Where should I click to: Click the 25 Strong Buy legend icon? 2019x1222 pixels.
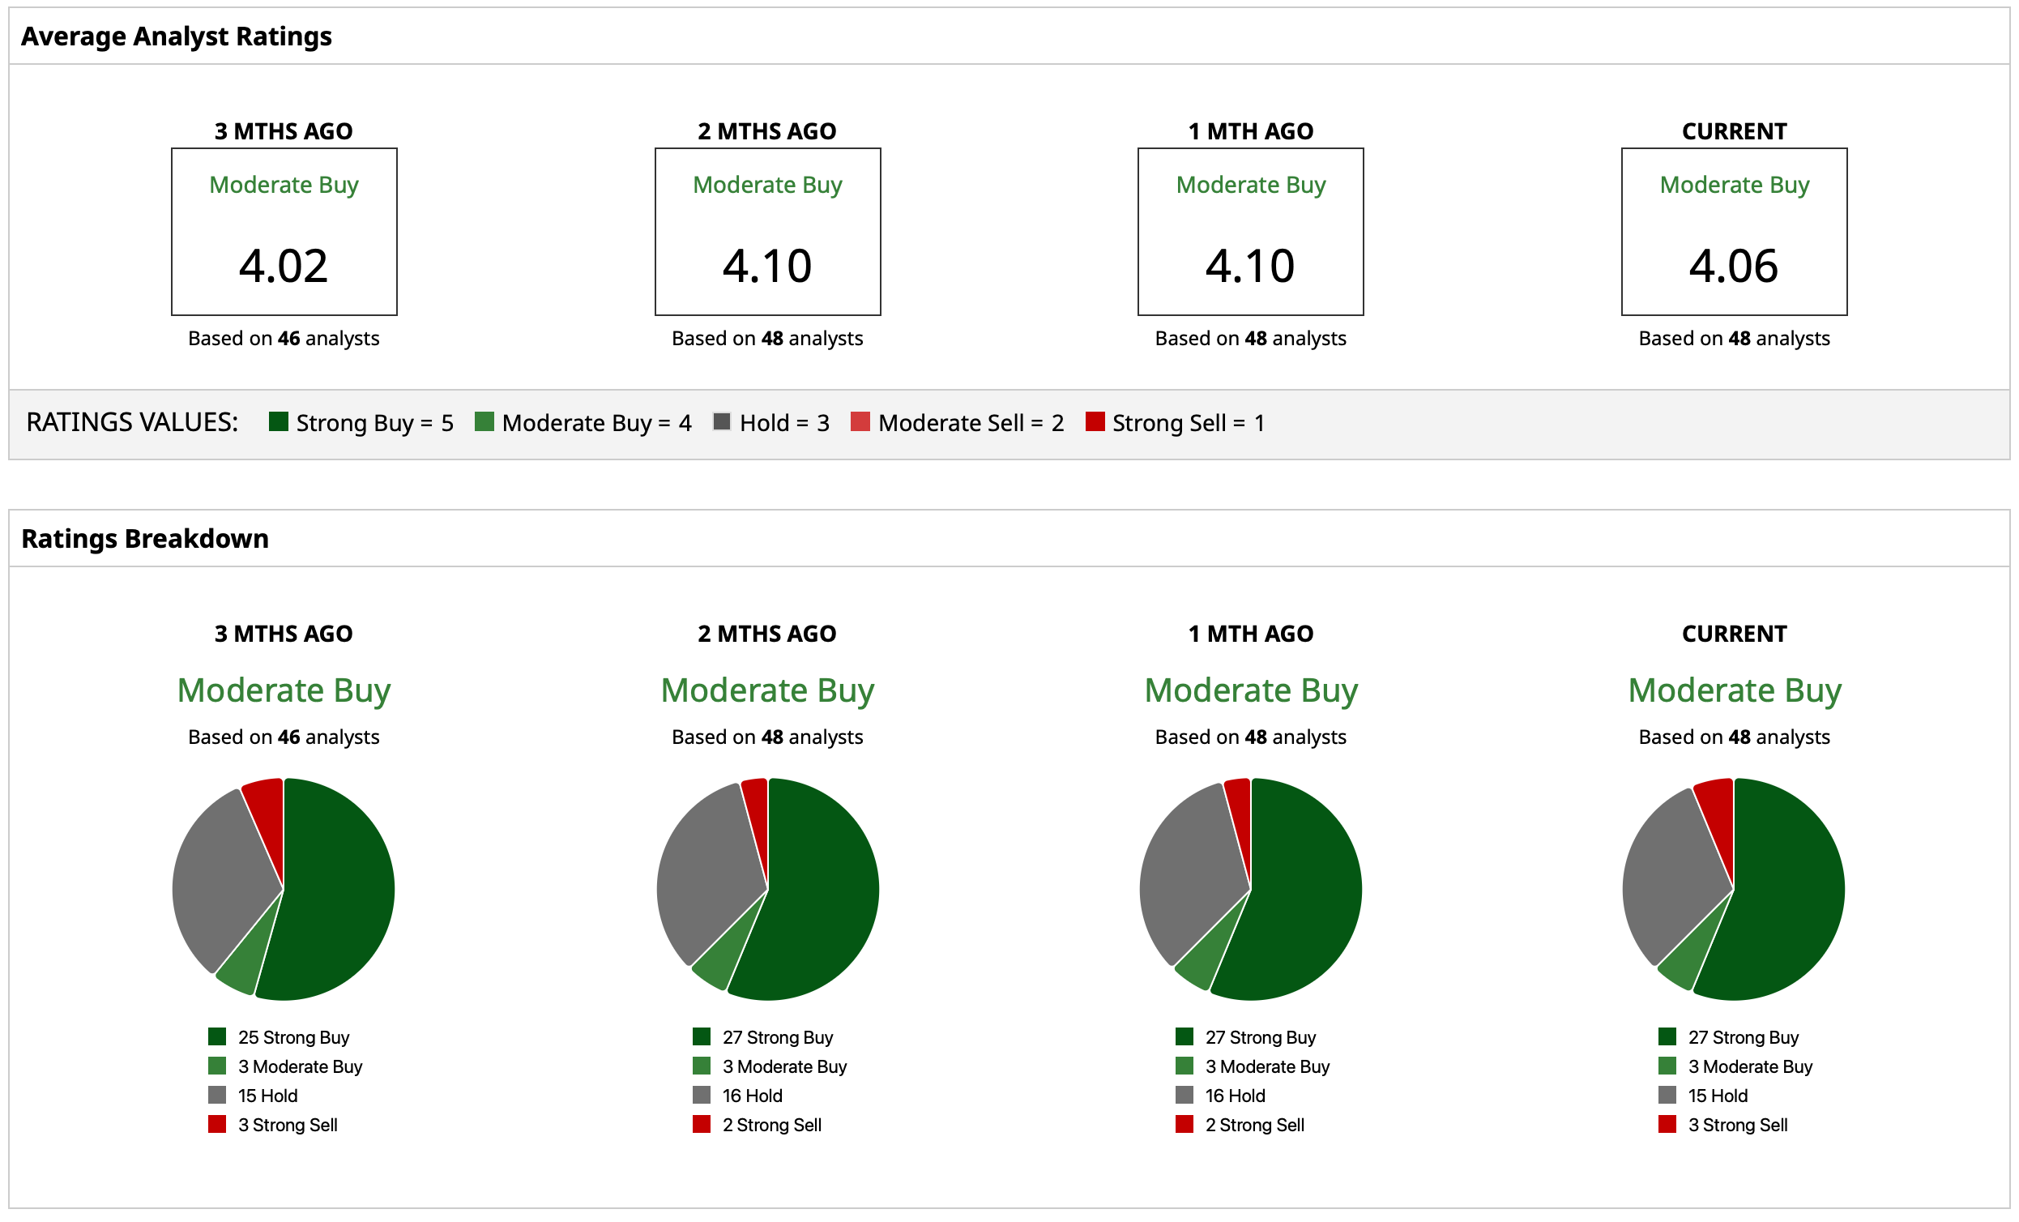pyautogui.click(x=217, y=1036)
